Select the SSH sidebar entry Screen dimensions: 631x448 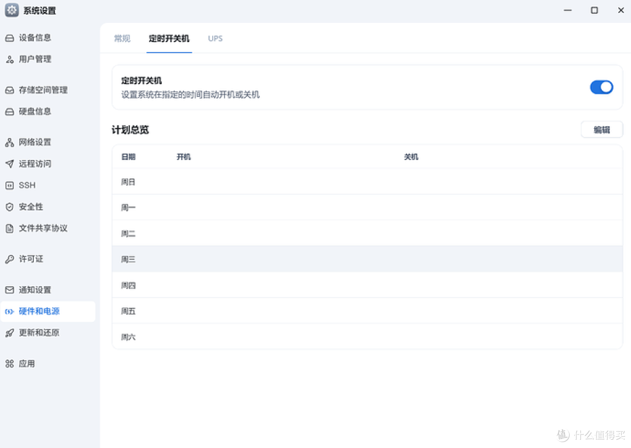pos(26,185)
